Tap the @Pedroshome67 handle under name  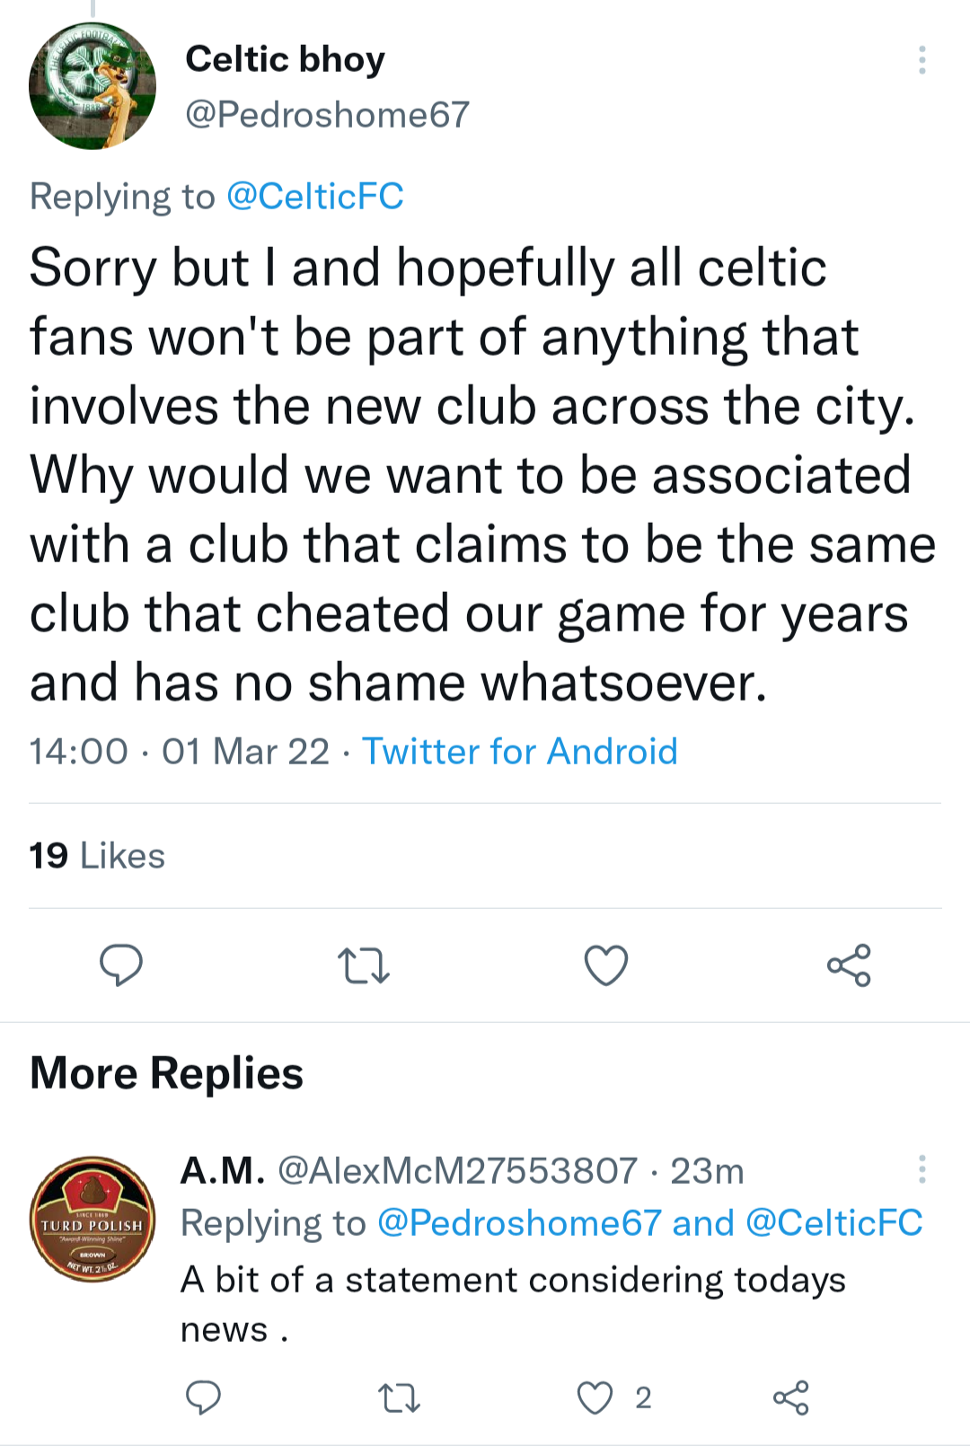coord(327,114)
